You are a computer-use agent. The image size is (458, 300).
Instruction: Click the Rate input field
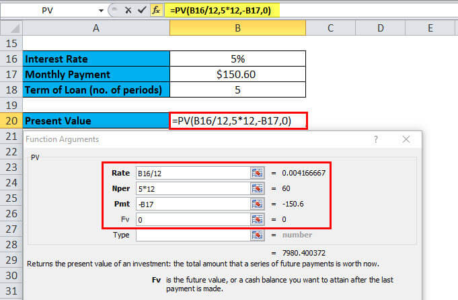click(x=193, y=174)
